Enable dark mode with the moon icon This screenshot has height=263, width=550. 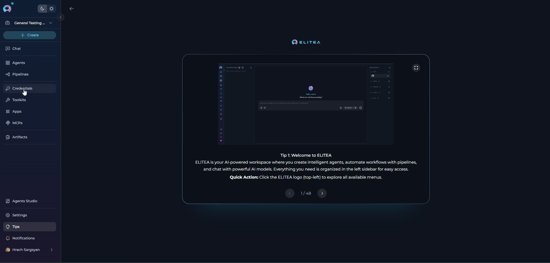(42, 9)
